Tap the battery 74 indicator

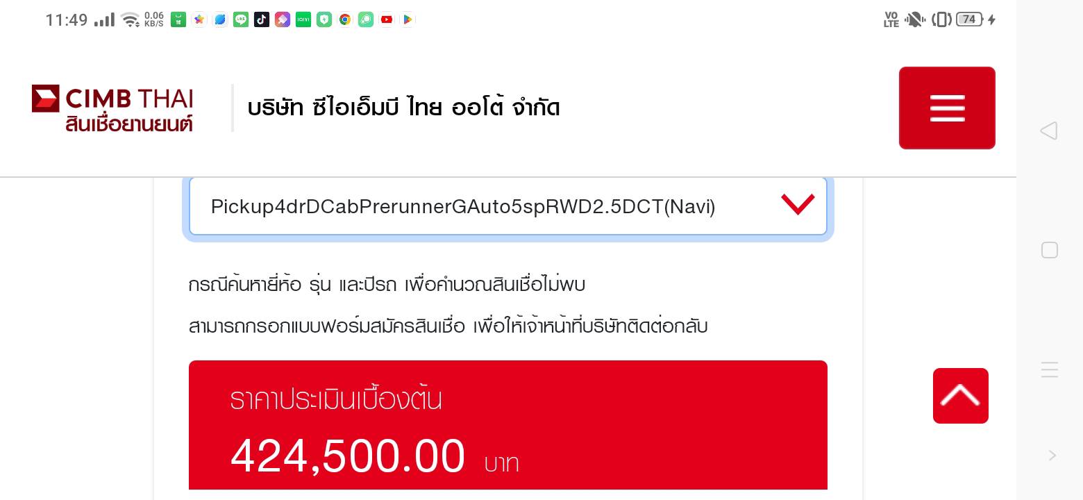(969, 19)
